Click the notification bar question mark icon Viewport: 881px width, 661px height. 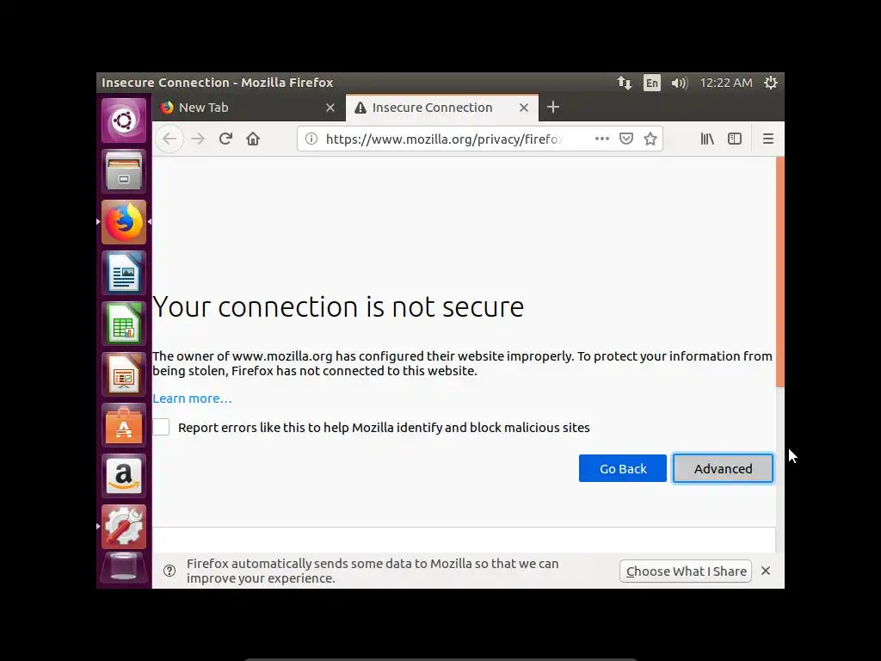click(x=169, y=571)
